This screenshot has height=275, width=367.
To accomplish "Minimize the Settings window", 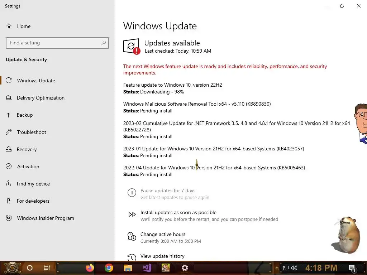I will pos(325,6).
